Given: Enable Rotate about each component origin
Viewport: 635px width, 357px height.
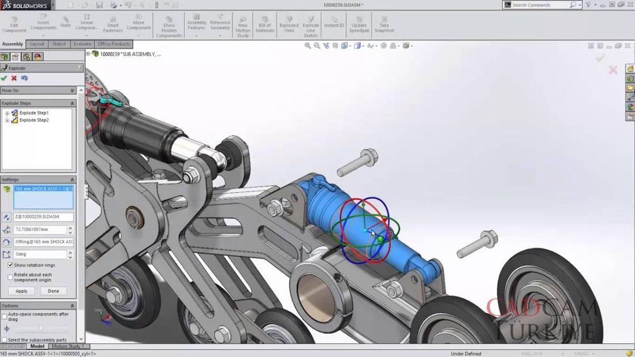Looking at the screenshot, I should [9, 277].
